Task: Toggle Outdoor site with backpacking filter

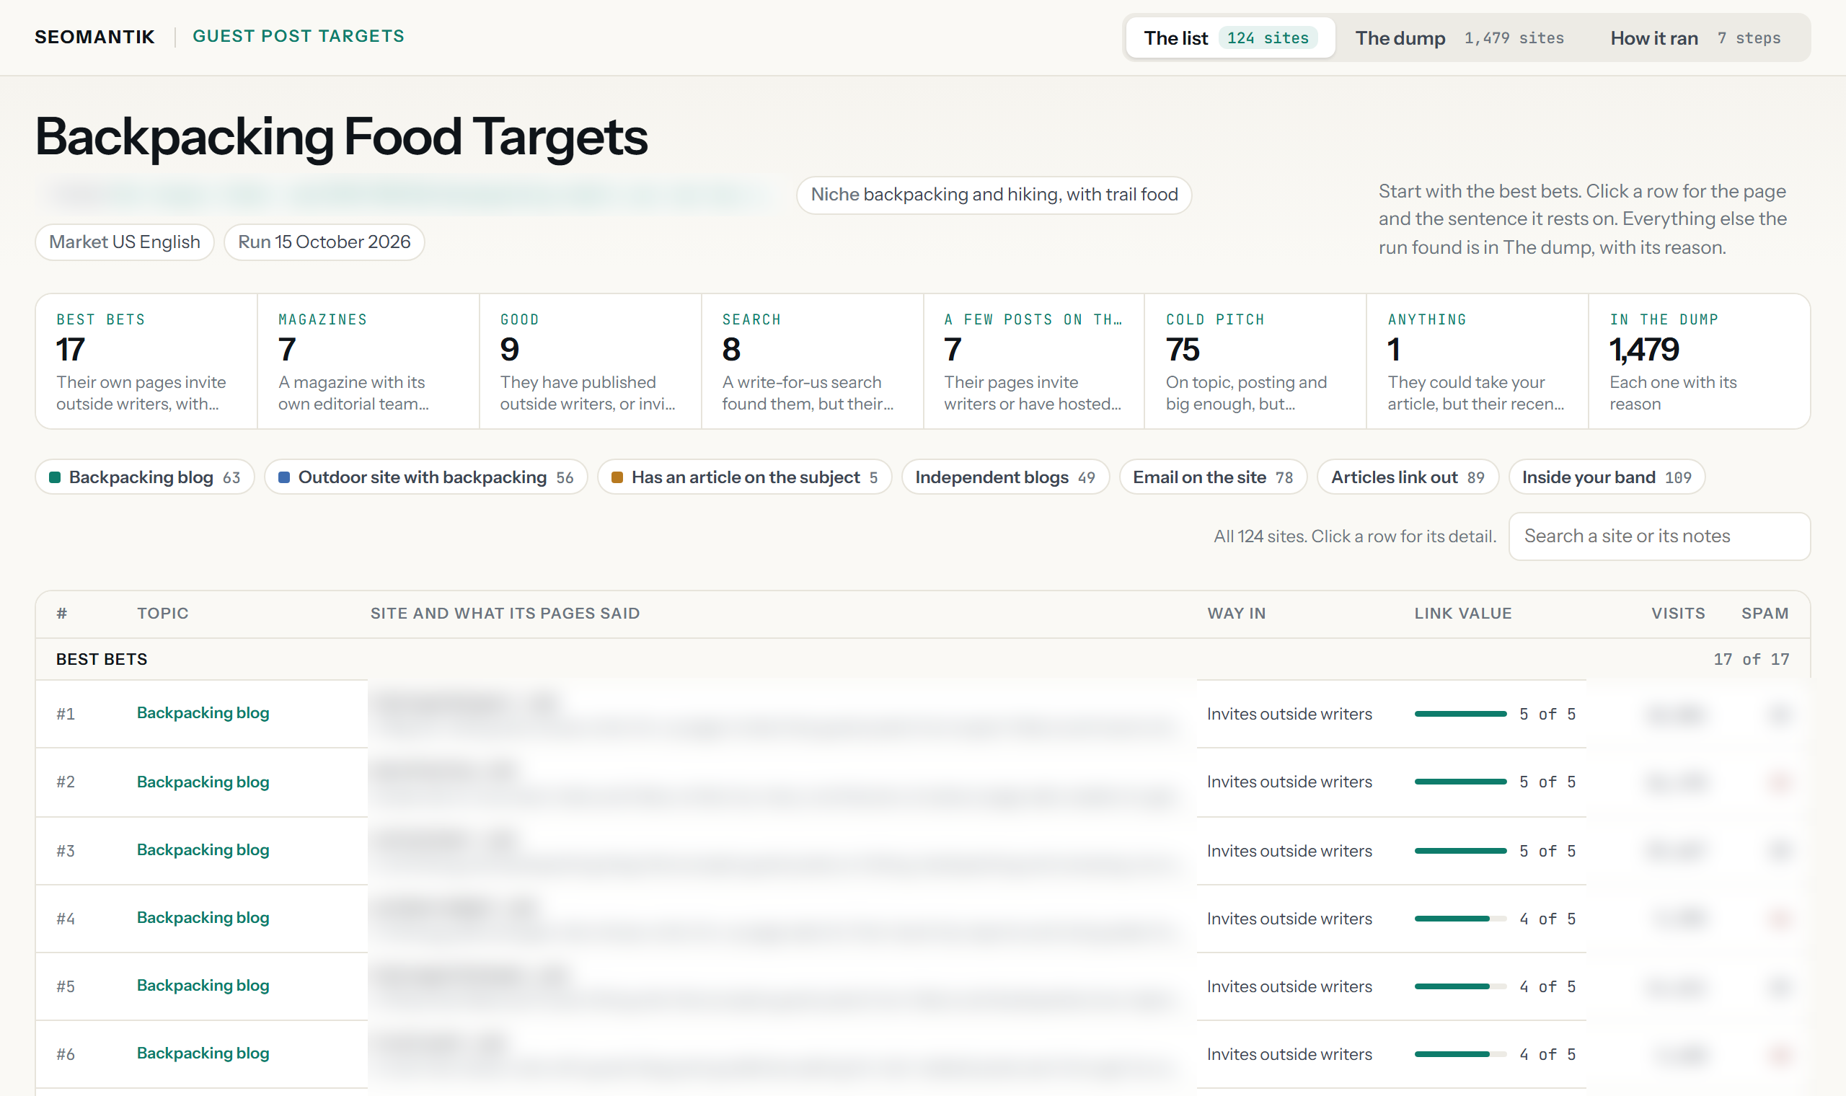Action: tap(426, 477)
